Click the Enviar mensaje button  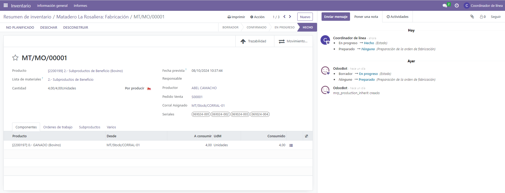336,17
